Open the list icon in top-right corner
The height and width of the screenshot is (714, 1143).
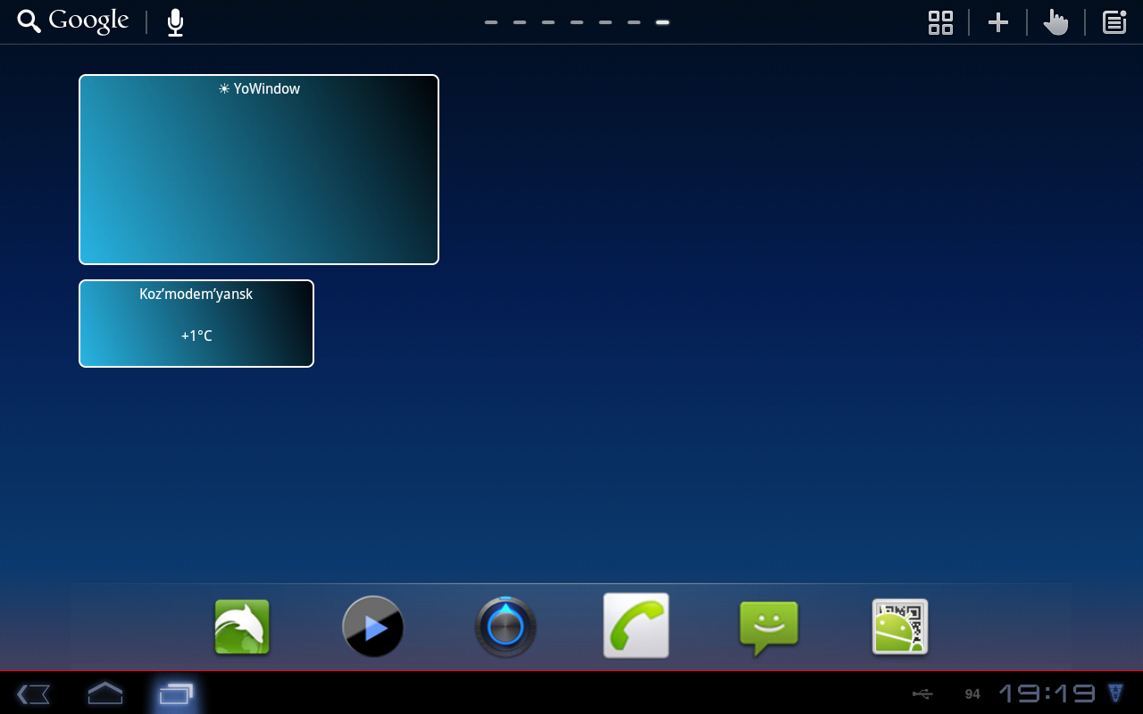click(1114, 22)
